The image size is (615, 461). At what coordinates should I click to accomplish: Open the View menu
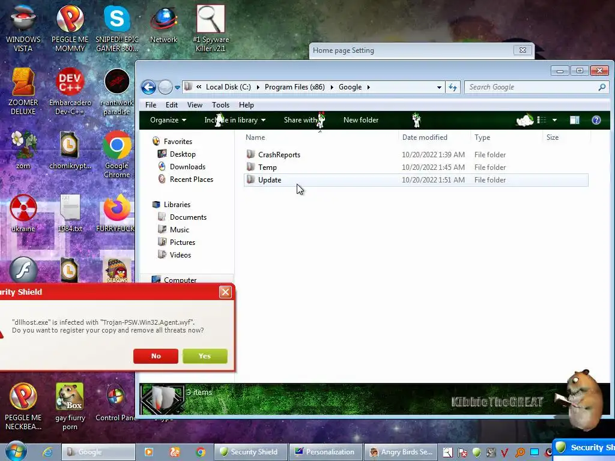(x=195, y=105)
